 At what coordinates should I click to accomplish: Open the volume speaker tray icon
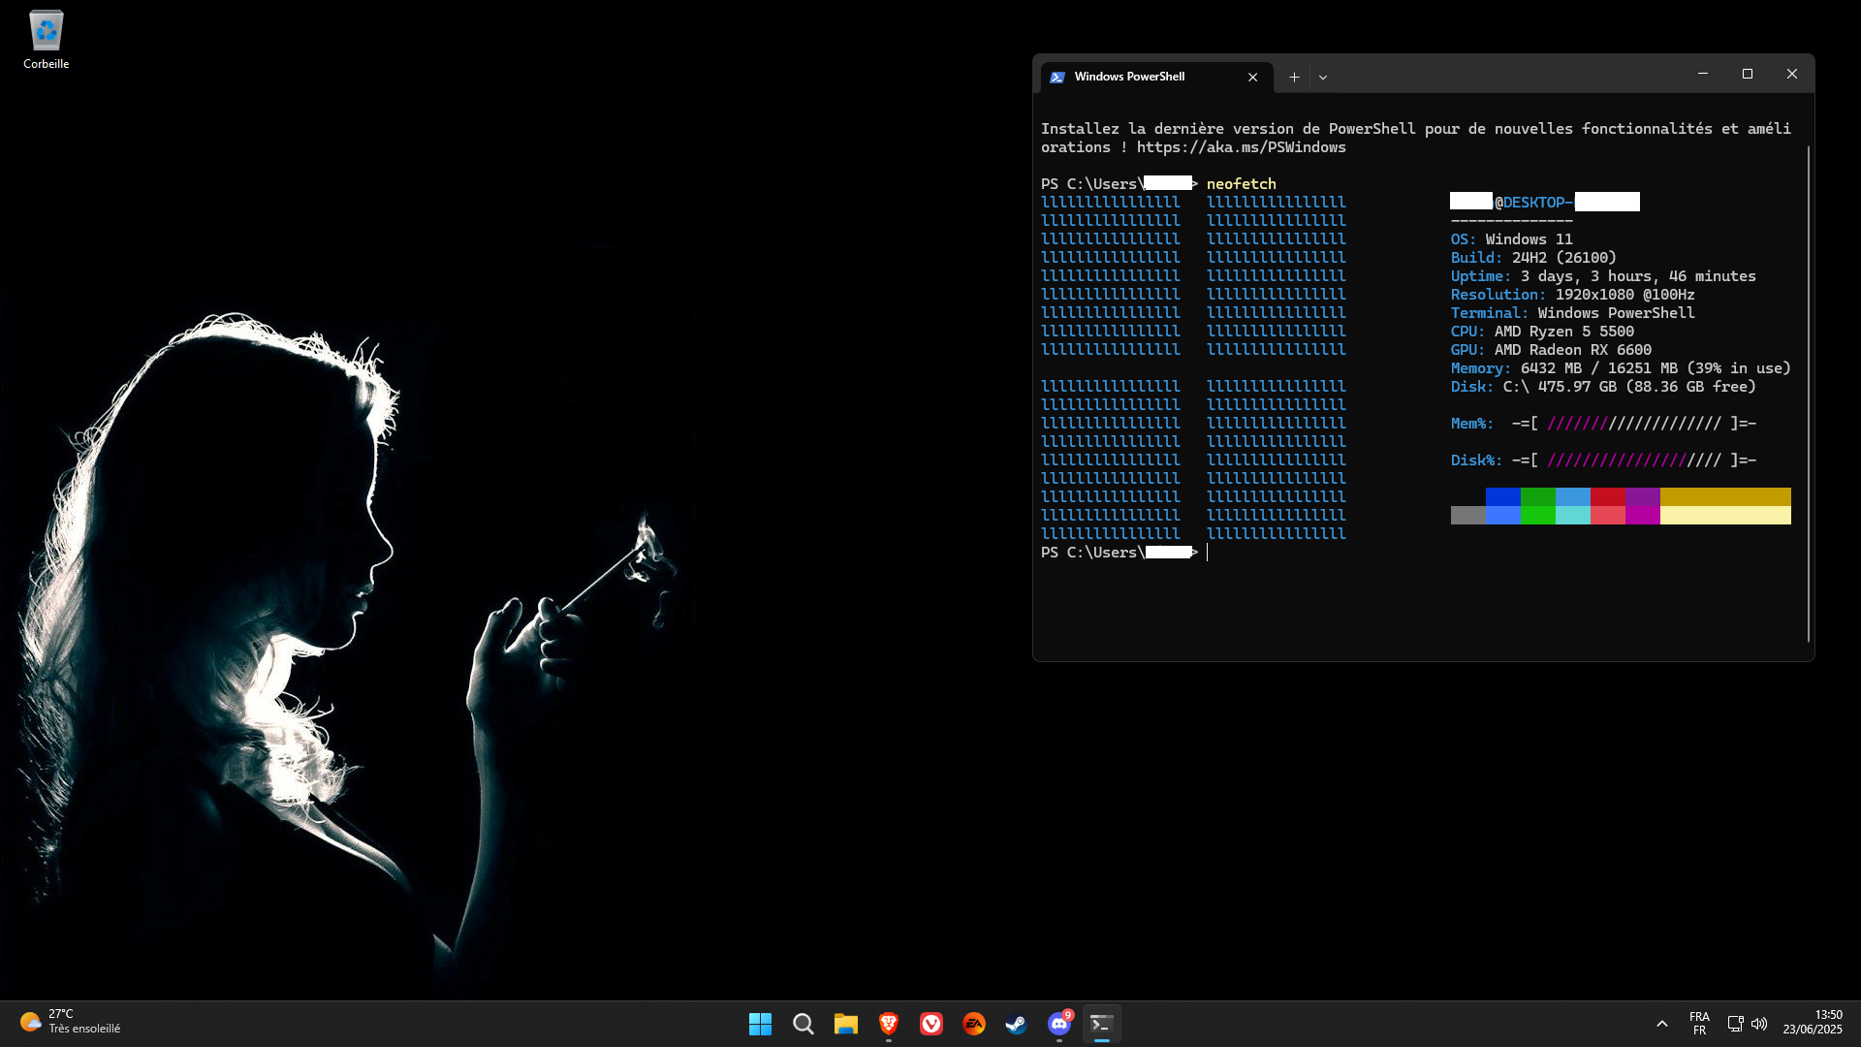[1759, 1024]
